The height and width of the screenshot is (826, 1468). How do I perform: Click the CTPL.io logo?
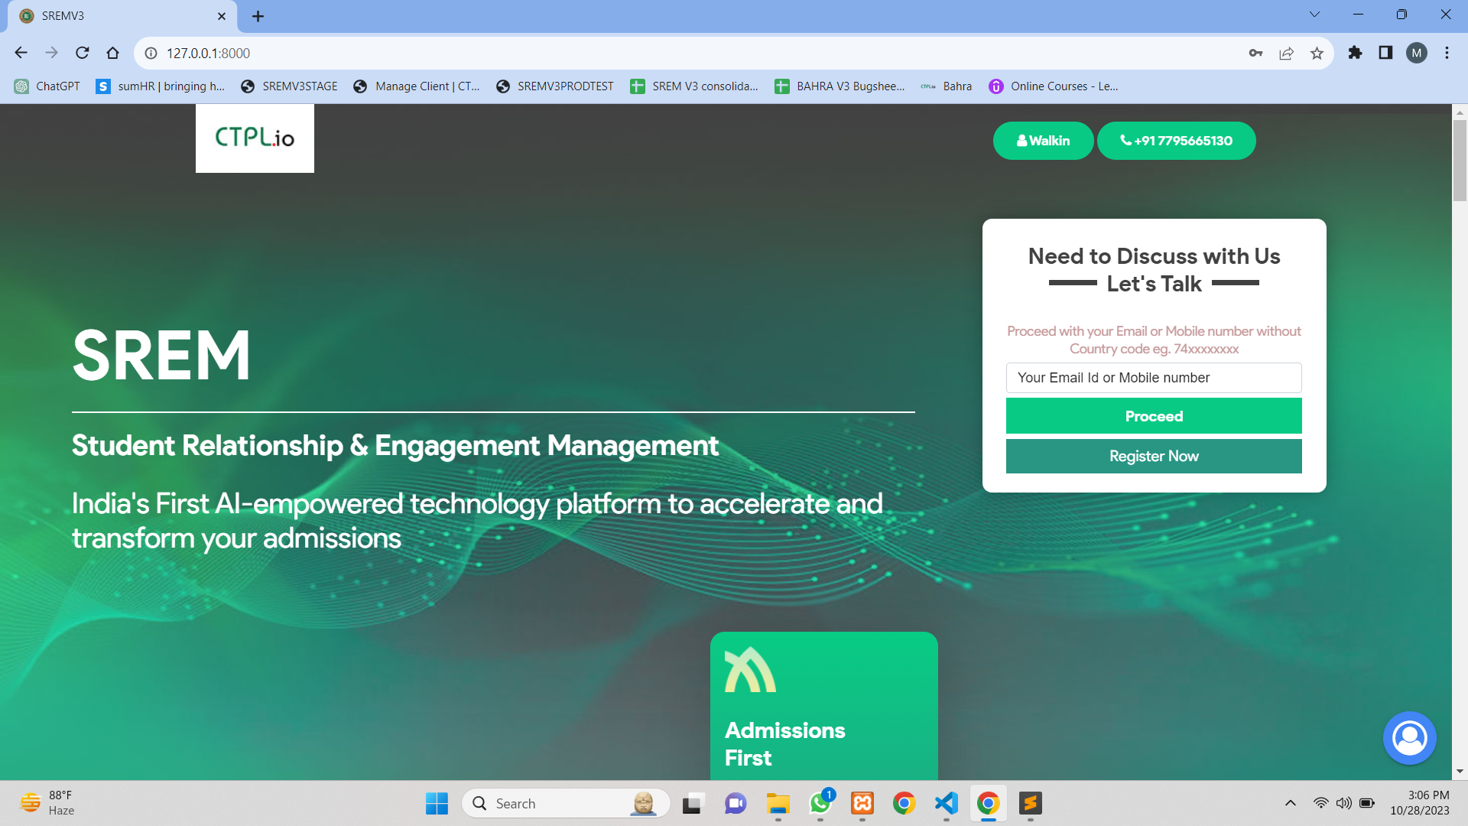255,138
